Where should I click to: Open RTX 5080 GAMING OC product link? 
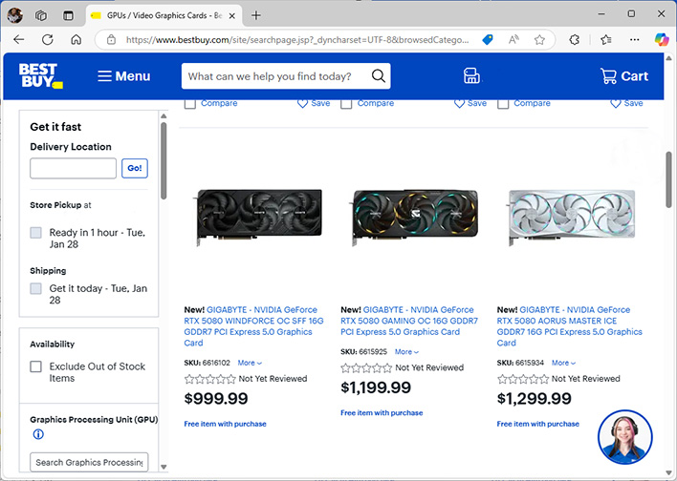point(409,321)
